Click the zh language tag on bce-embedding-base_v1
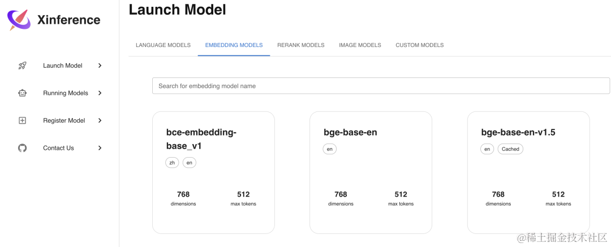This screenshot has width=611, height=247. click(x=173, y=163)
